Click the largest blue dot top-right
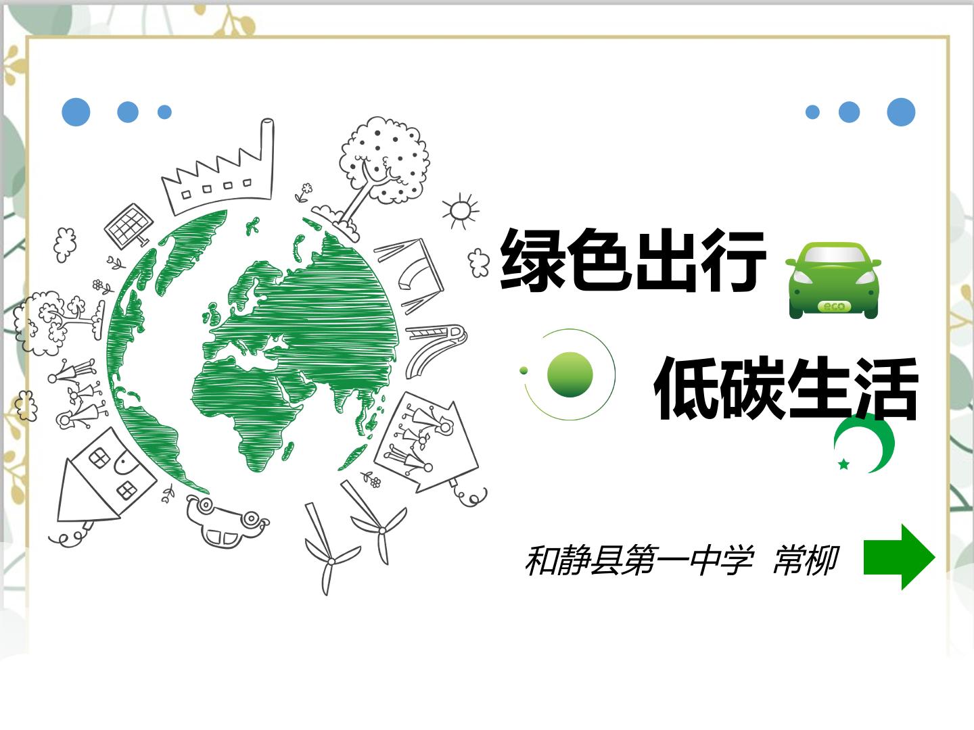The height and width of the screenshot is (730, 974). (x=901, y=112)
